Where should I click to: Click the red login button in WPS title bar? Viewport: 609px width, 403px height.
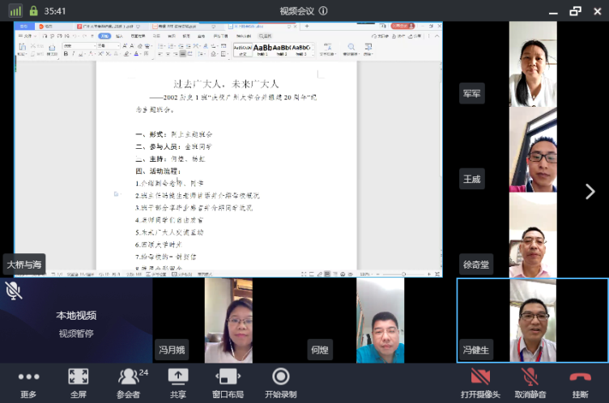point(402,26)
